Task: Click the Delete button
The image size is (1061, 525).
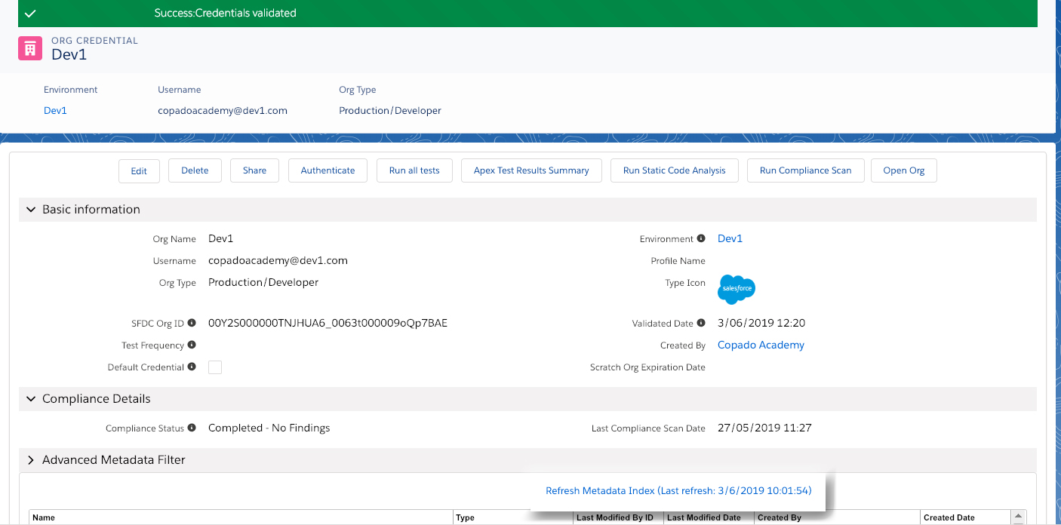Action: 195,170
